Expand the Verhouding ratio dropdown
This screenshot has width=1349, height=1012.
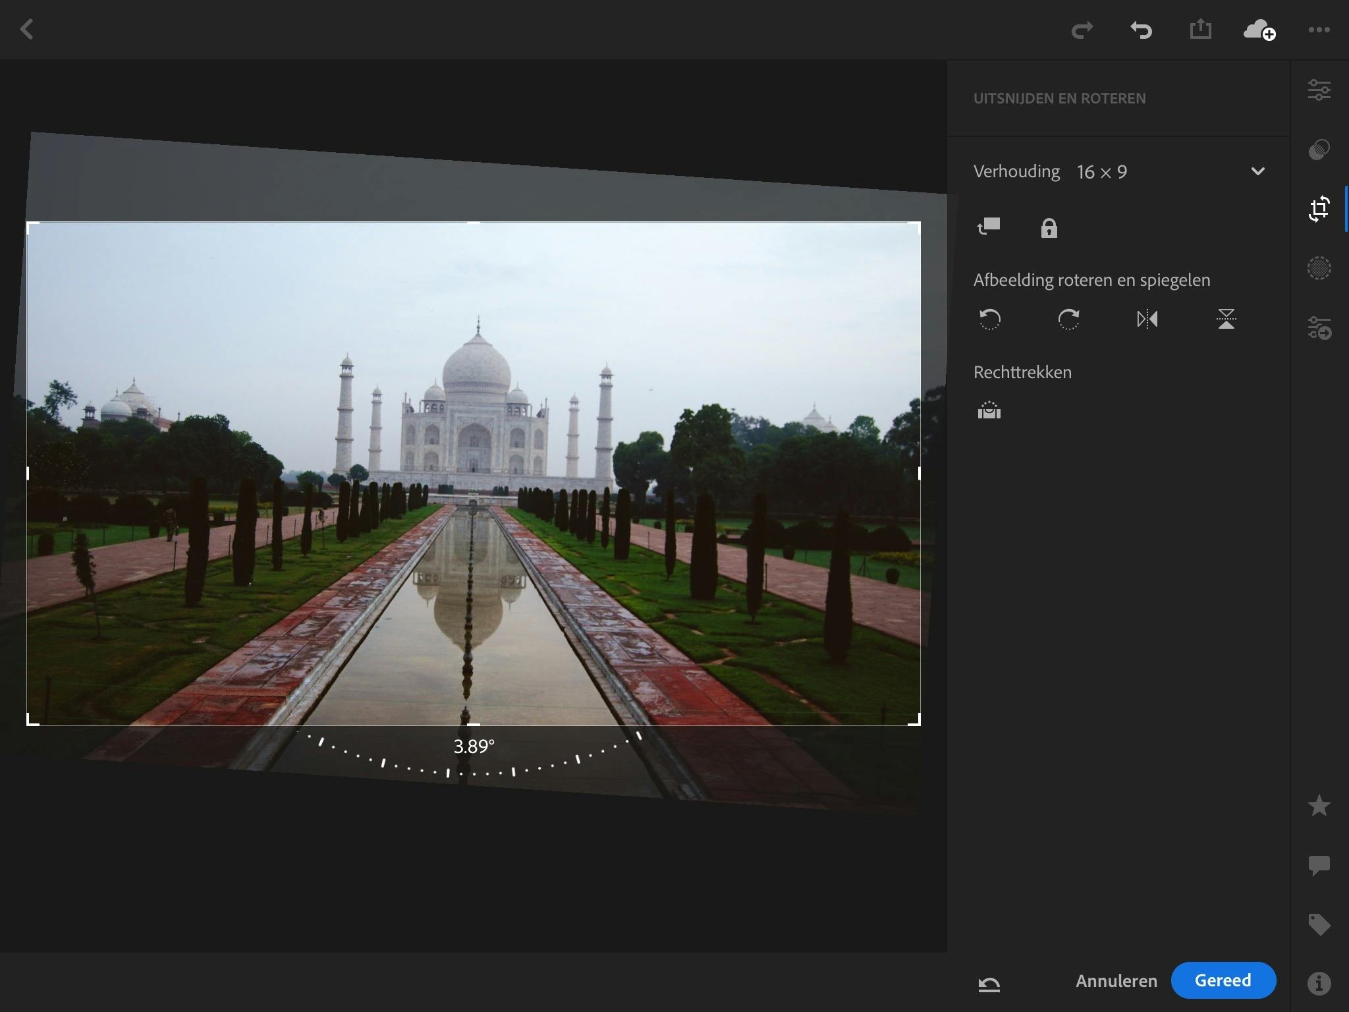click(x=1257, y=171)
